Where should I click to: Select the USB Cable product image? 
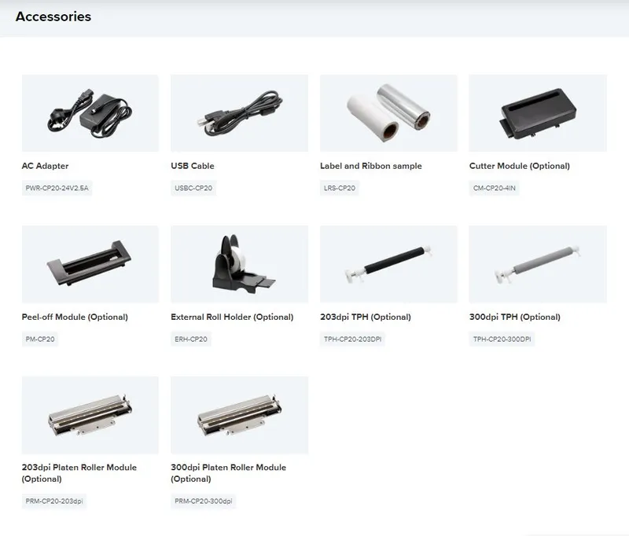[x=240, y=113]
